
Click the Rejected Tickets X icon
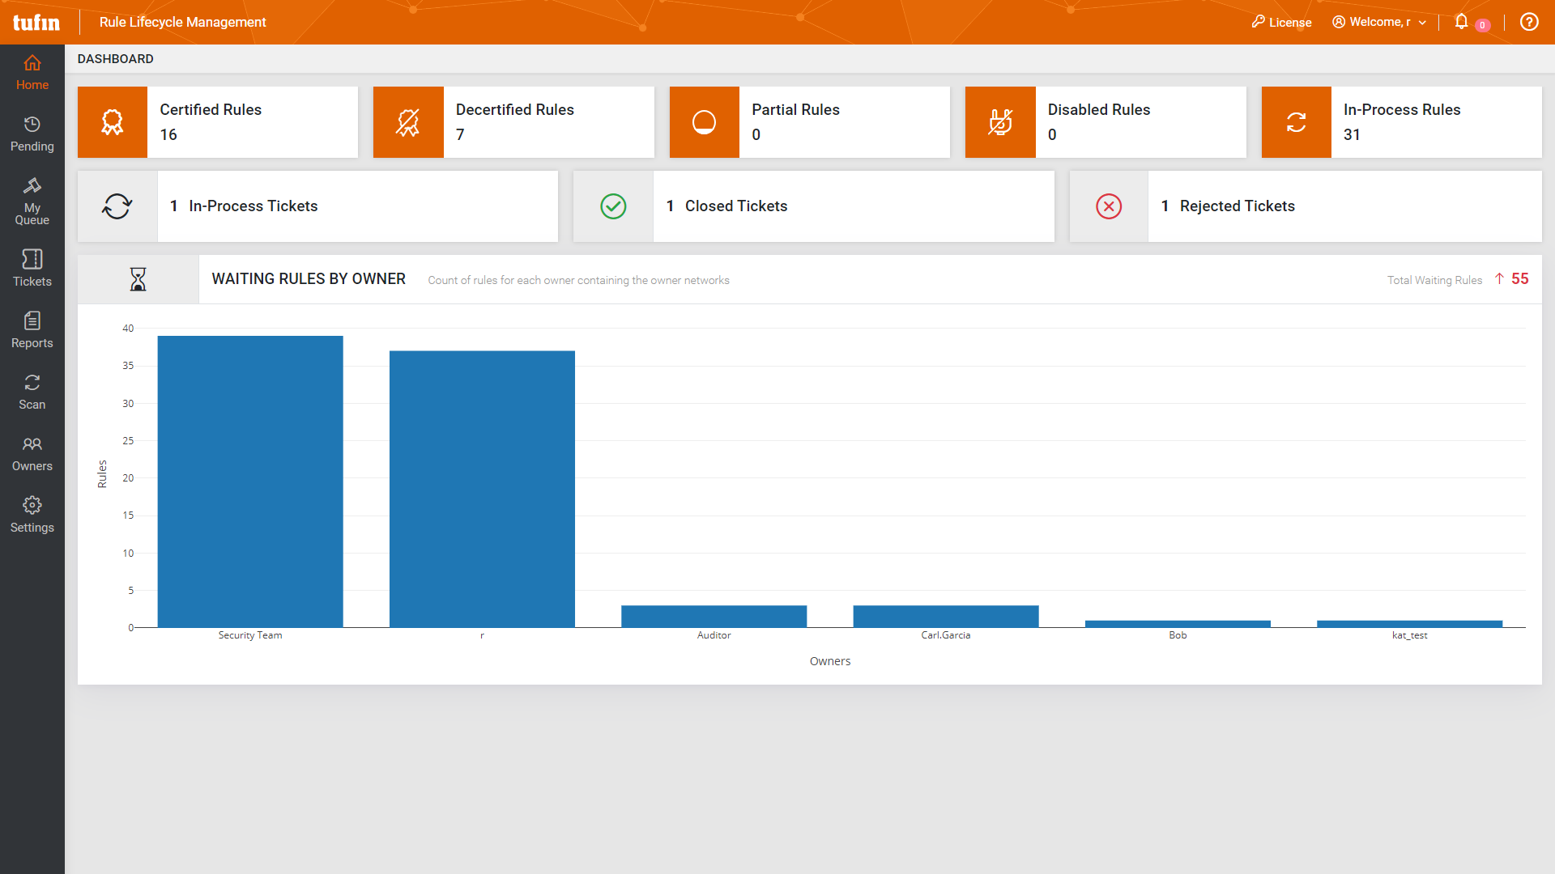1107,205
